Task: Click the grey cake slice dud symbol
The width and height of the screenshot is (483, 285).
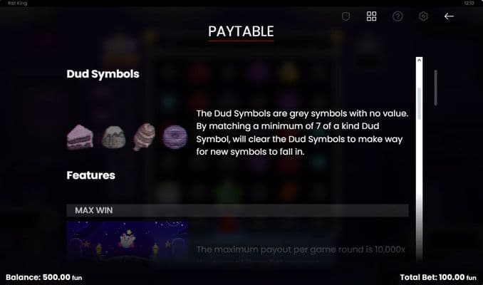Action: coord(80,137)
